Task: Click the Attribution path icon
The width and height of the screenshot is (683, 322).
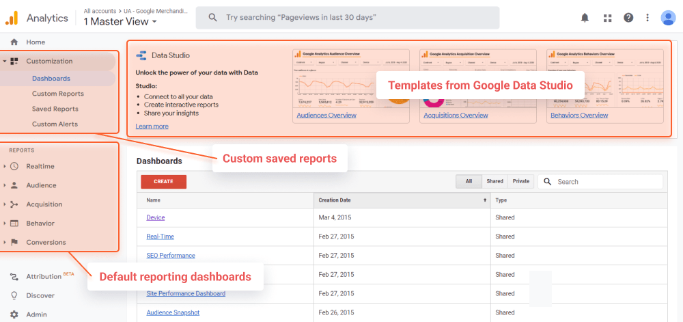Action: click(14, 277)
